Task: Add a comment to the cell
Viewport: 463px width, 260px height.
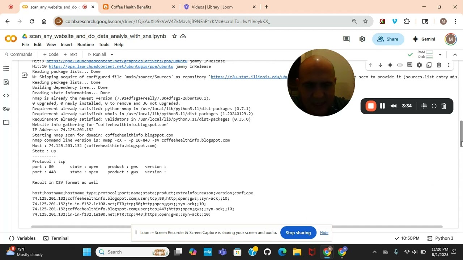Action: point(409,65)
